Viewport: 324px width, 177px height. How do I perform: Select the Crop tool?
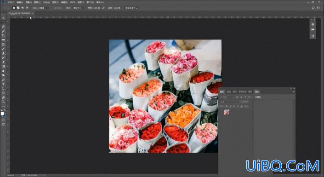(x=3, y=35)
